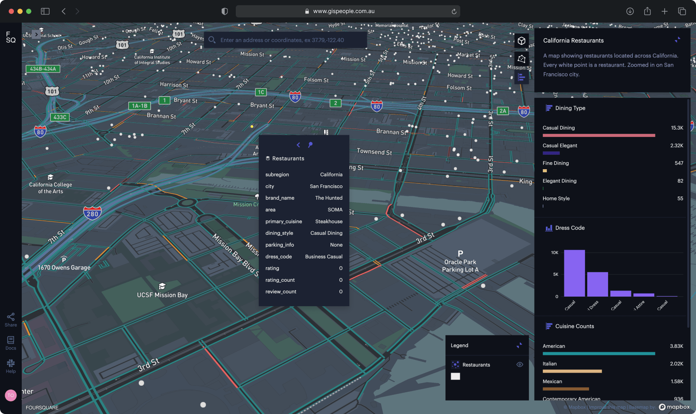Hide the Restaurants layer with the eye toggle
This screenshot has height=414, width=696.
[520, 364]
